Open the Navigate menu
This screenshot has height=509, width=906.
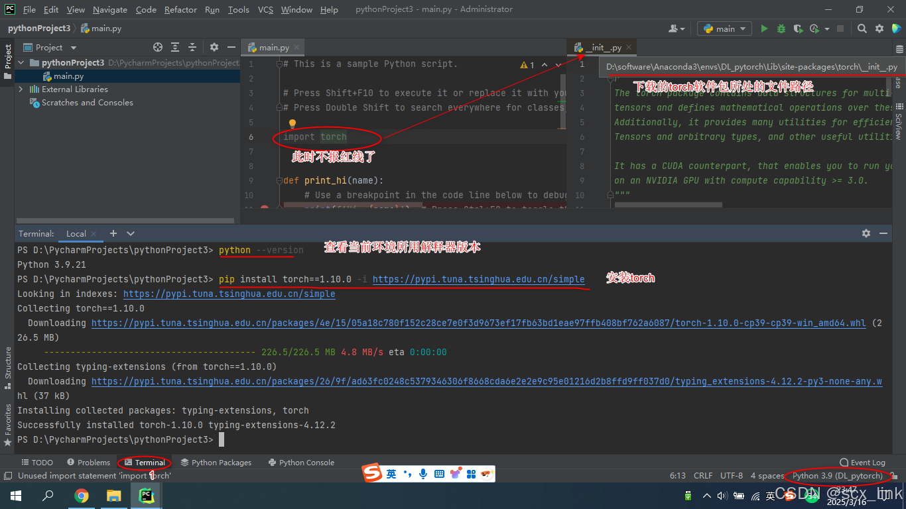pyautogui.click(x=110, y=9)
